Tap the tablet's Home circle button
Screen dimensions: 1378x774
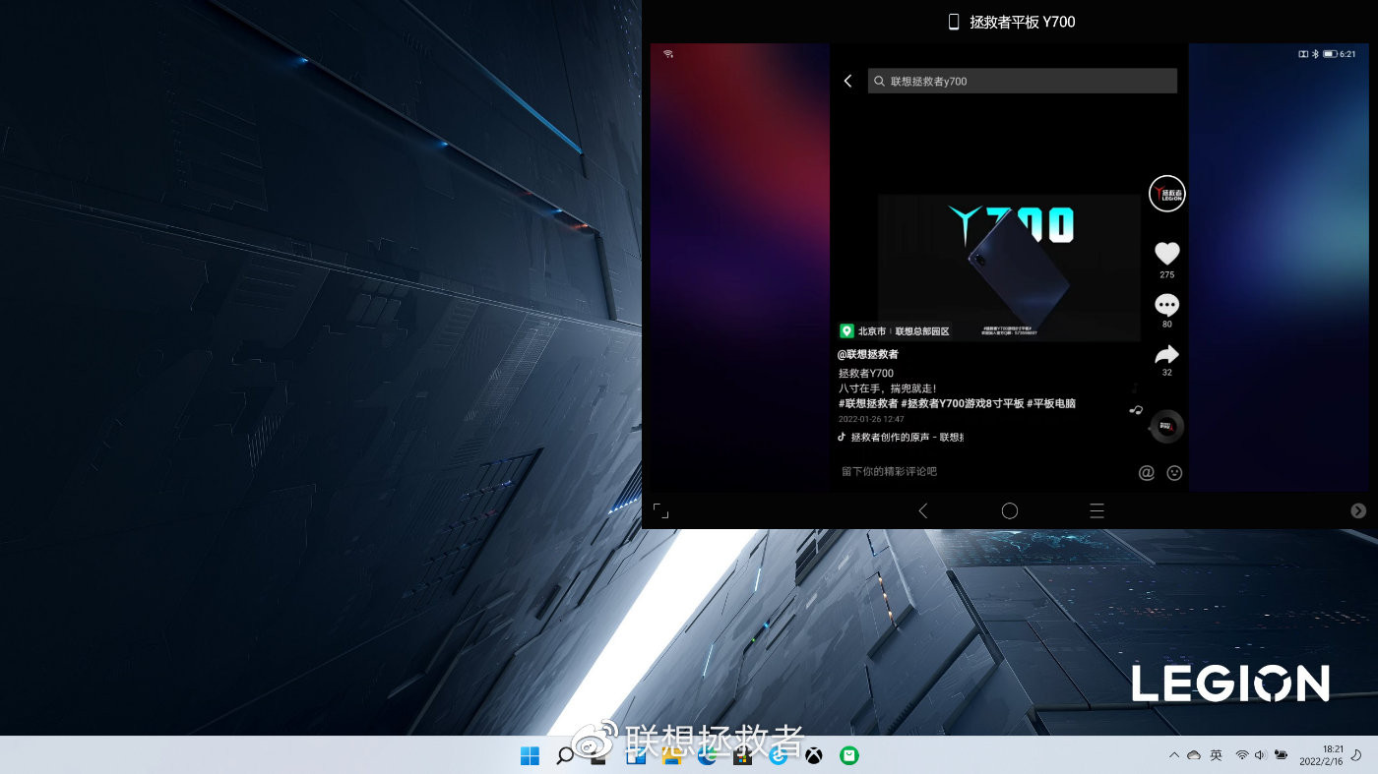[x=1010, y=510]
